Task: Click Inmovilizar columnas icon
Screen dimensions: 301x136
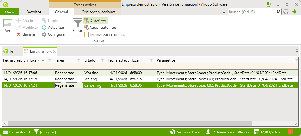Action: tap(86, 34)
